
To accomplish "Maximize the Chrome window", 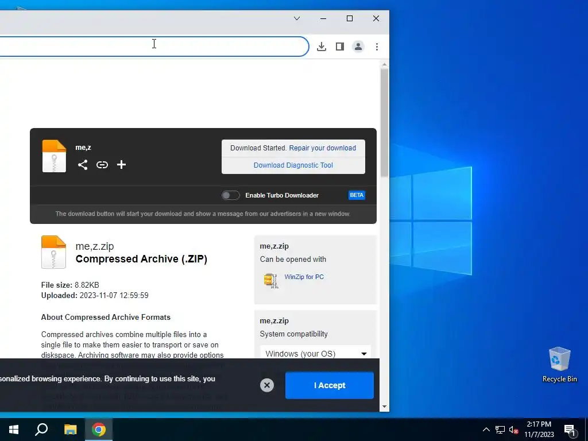I will (x=350, y=18).
